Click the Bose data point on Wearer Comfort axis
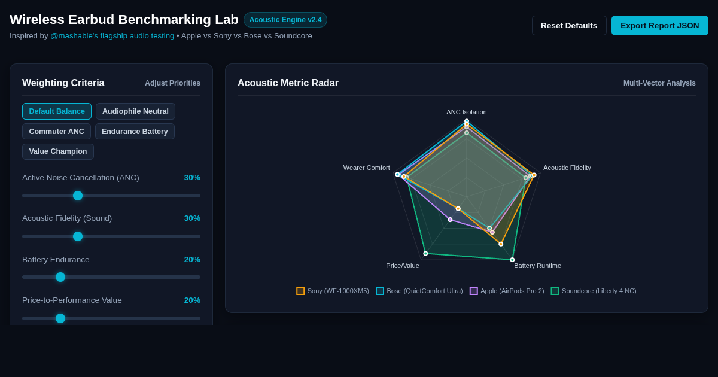The image size is (718, 377). tap(397, 175)
